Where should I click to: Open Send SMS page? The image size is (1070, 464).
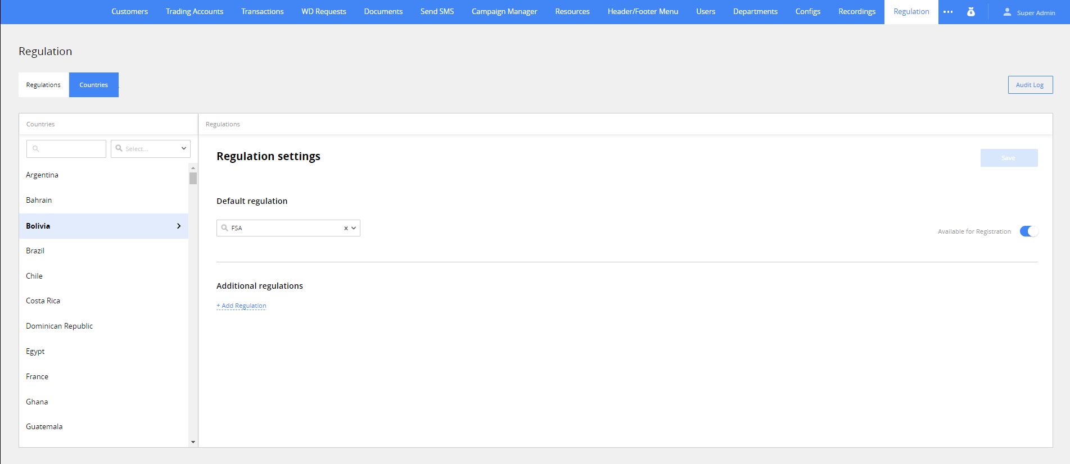coord(437,12)
